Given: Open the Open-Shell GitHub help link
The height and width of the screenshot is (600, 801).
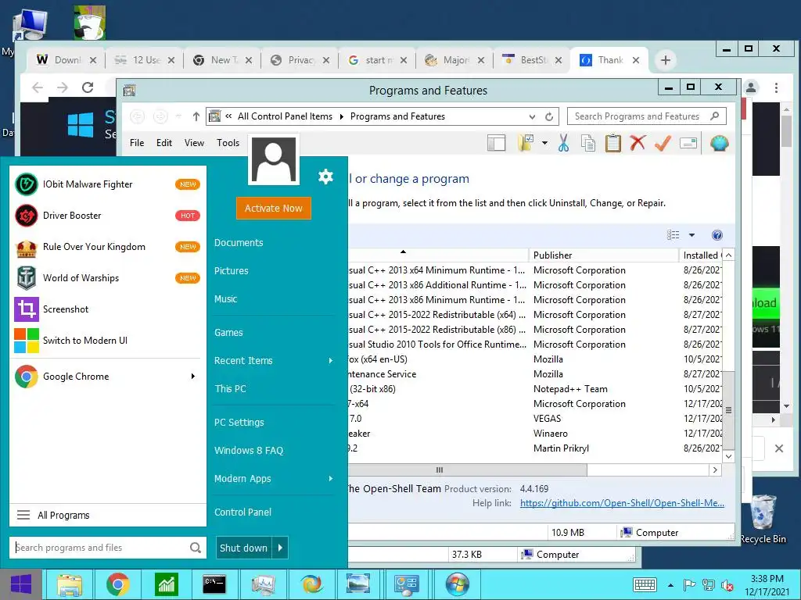Looking at the screenshot, I should [x=622, y=503].
